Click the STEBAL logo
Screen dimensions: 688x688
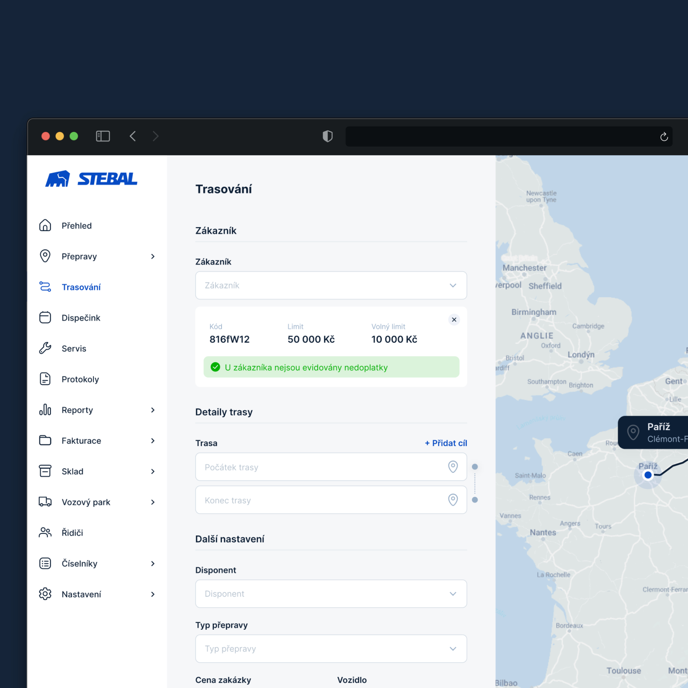[91, 179]
